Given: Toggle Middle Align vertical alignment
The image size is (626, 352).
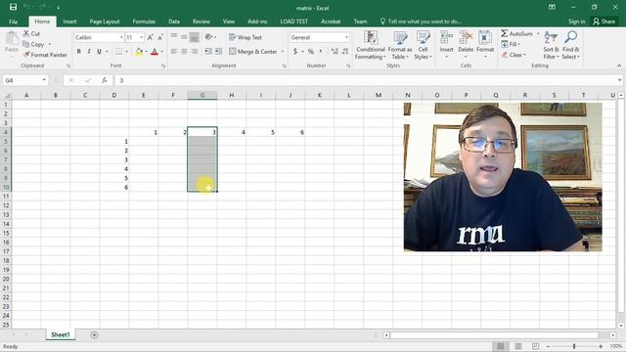Looking at the screenshot, I should click(x=184, y=37).
